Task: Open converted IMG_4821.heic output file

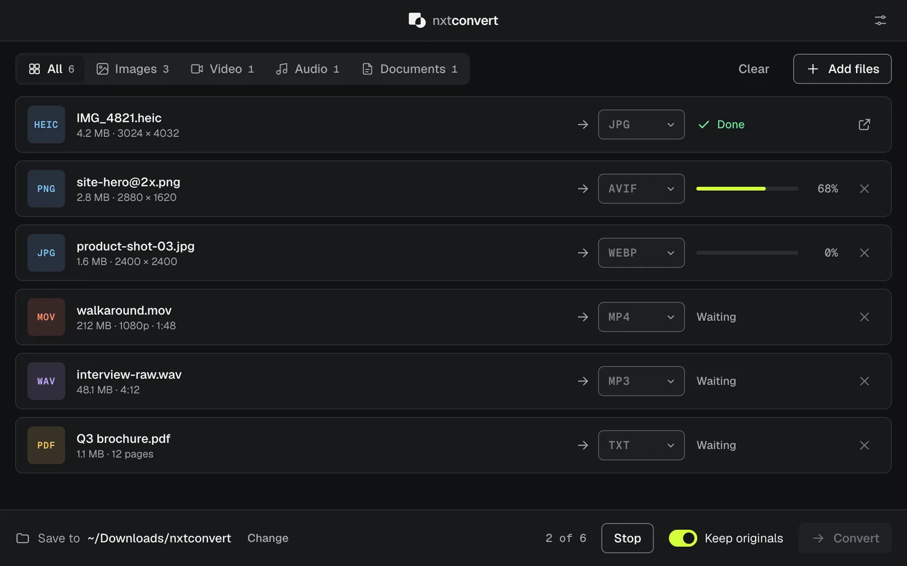Action: coord(864,125)
